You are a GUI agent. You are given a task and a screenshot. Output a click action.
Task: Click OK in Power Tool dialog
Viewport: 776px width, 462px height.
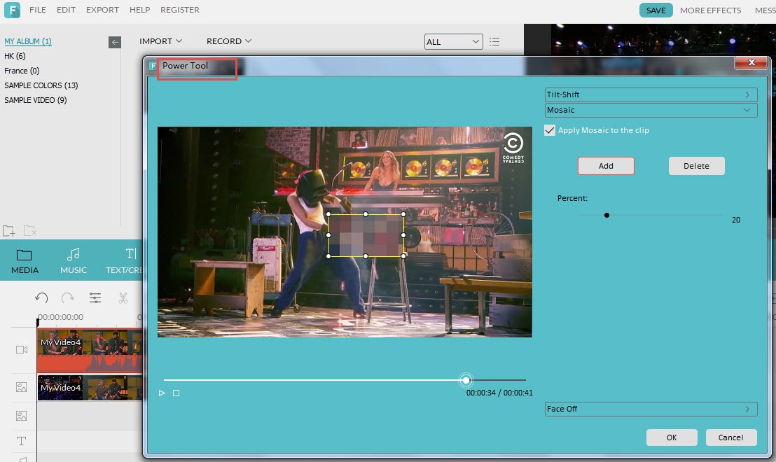click(672, 437)
